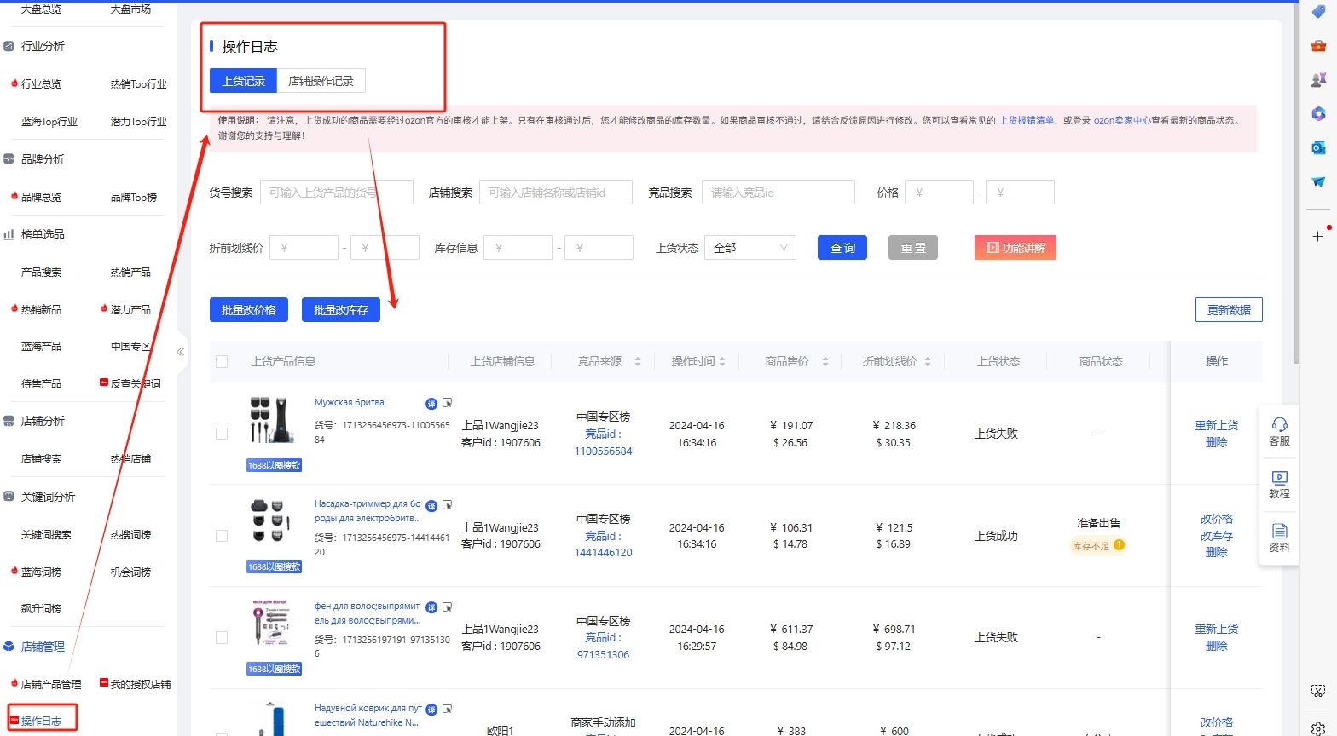
Task: Click 行业分析 section icon in sidebar
Action: [x=9, y=46]
